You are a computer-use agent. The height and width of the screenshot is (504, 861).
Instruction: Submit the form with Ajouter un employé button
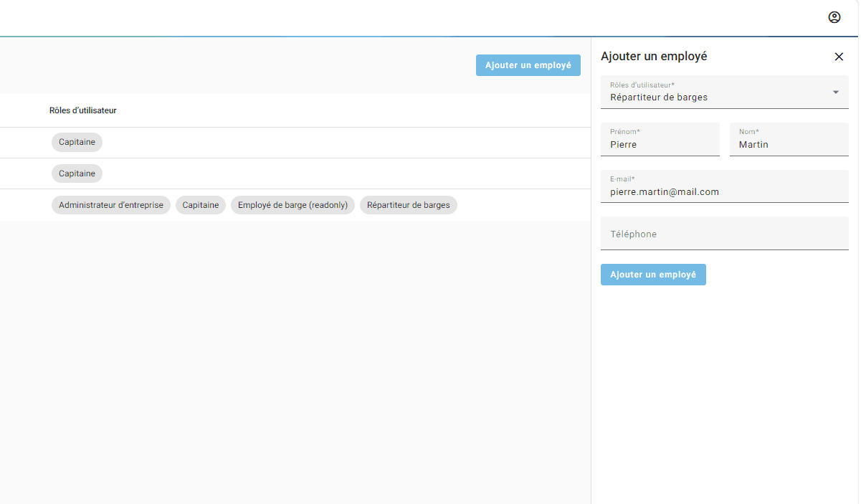tap(653, 275)
